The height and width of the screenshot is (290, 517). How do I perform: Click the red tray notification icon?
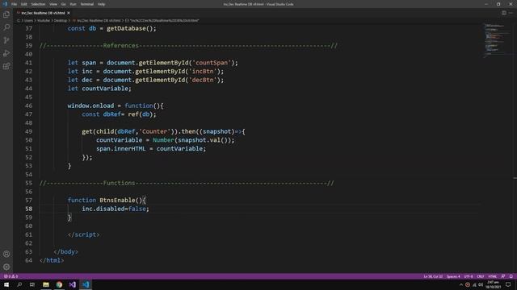(468, 284)
